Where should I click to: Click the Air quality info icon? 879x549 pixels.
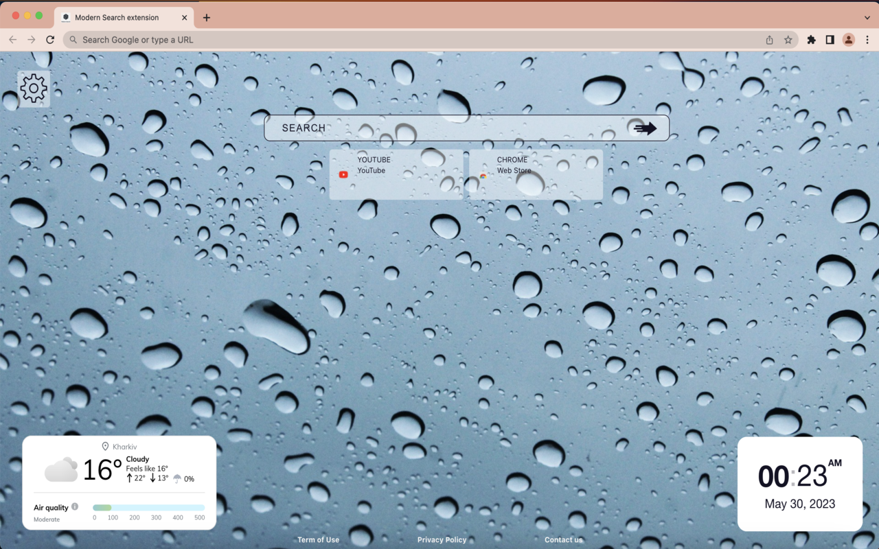(75, 506)
